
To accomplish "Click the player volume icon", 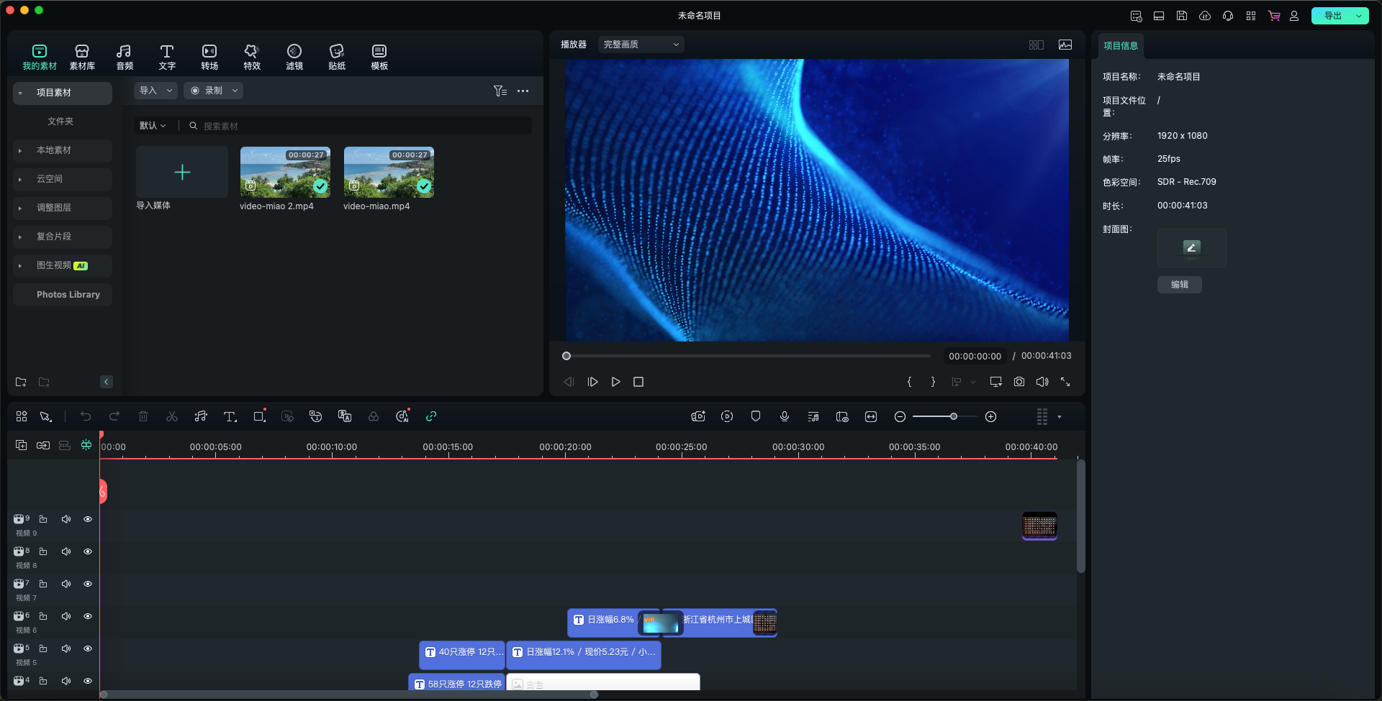I will 1042,382.
